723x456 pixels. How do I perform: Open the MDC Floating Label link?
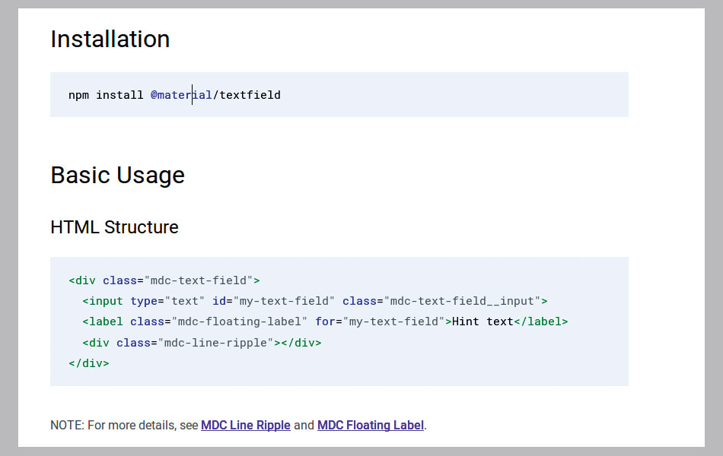(x=370, y=425)
